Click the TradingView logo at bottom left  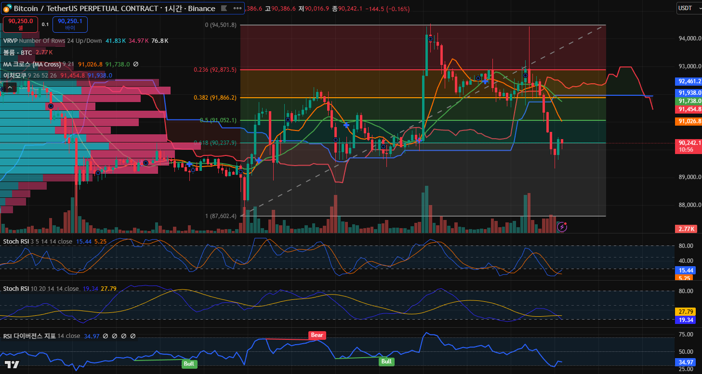pyautogui.click(x=12, y=364)
